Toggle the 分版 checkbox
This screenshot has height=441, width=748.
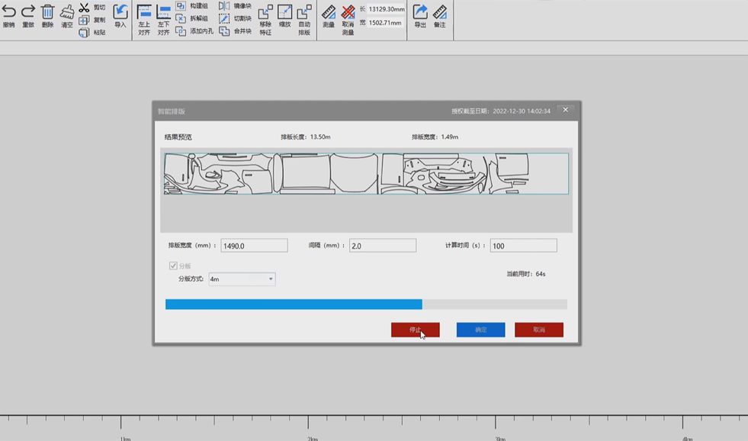(x=173, y=266)
